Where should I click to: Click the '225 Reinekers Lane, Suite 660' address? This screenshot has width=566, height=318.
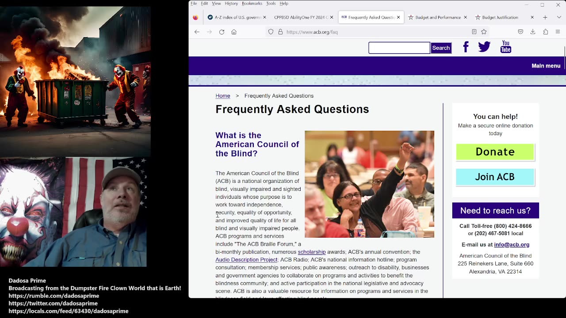click(495, 264)
